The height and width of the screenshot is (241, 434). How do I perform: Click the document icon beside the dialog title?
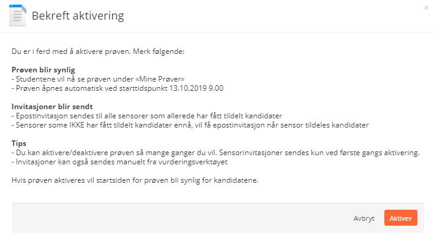17,15
